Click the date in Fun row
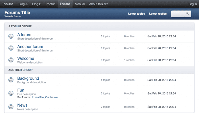Screen dimensions: 199x113 coord(161,93)
